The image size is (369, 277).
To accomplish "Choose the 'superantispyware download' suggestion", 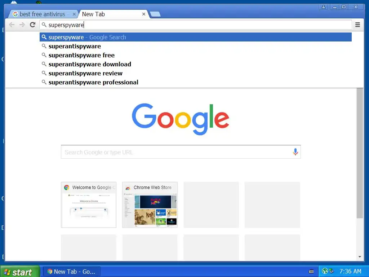I will point(196,64).
